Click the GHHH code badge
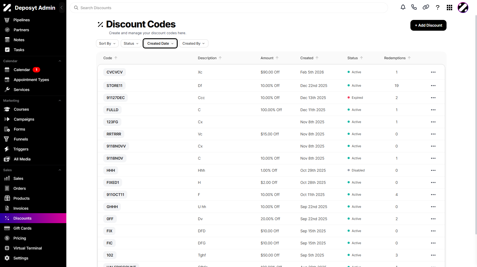This screenshot has height=267, width=477. point(112,207)
